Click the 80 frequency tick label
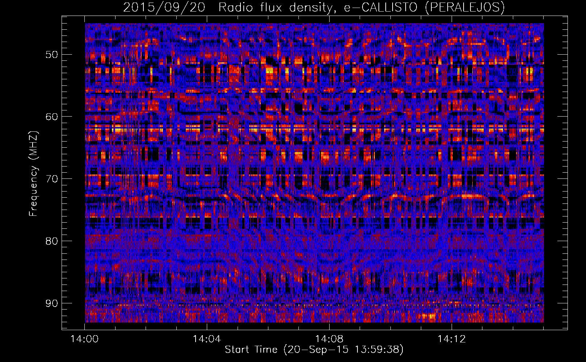Image resolution: width=586 pixels, height=362 pixels. 51,241
